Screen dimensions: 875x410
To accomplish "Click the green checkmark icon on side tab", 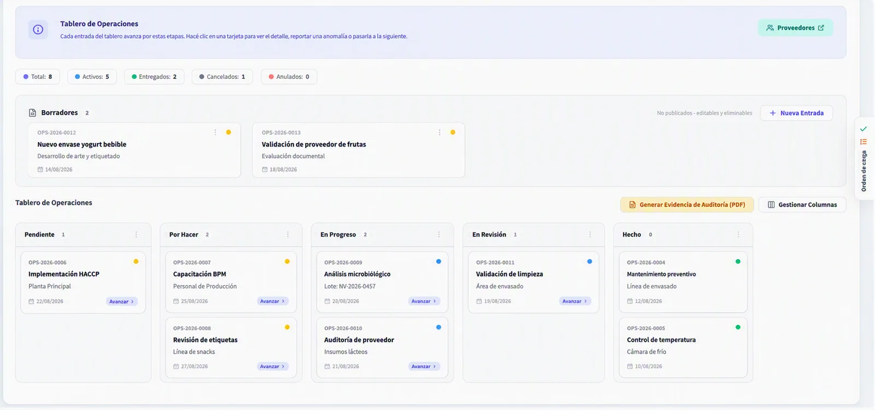I will tap(864, 129).
